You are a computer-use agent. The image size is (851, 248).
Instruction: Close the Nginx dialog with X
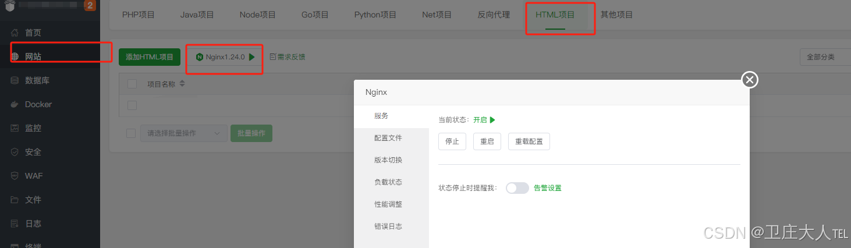750,80
